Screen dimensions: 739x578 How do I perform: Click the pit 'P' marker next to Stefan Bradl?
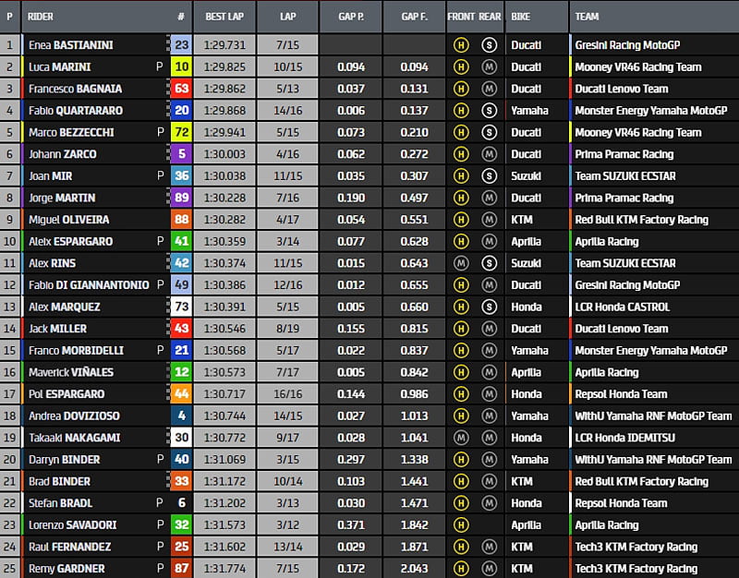[160, 503]
